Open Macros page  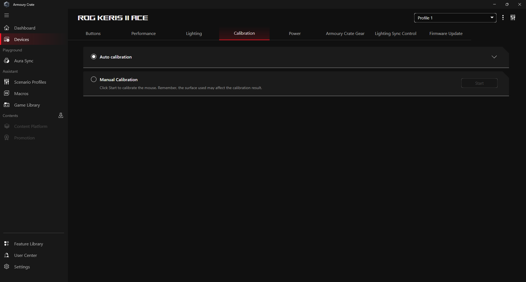tap(34, 93)
